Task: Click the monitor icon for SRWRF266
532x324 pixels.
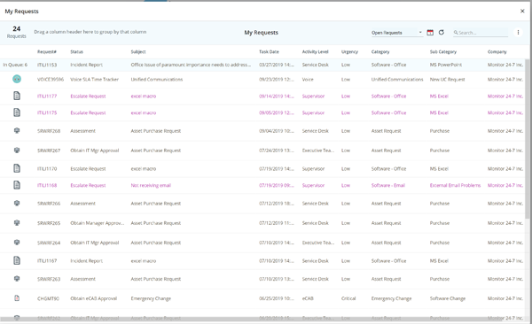Action: point(17,203)
